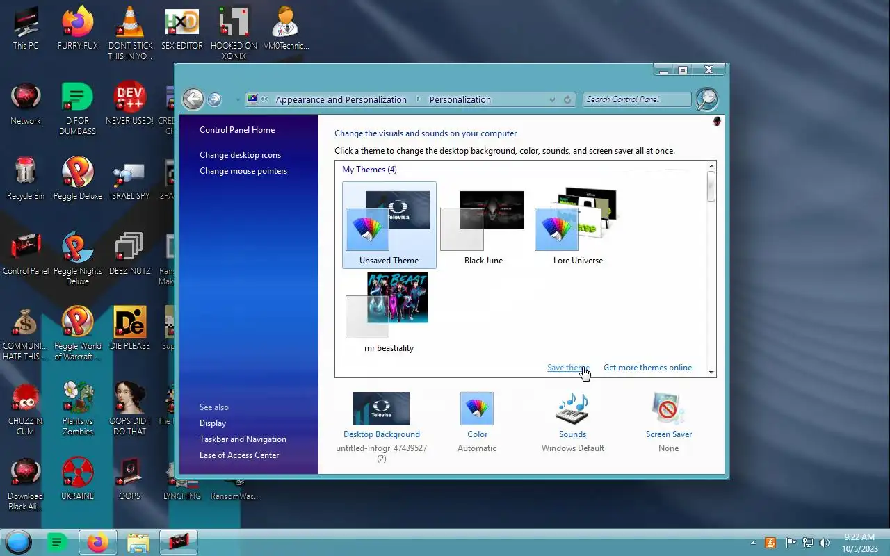The width and height of the screenshot is (890, 556).
Task: Open the recent pages dropdown beside Forward
Action: (x=237, y=99)
